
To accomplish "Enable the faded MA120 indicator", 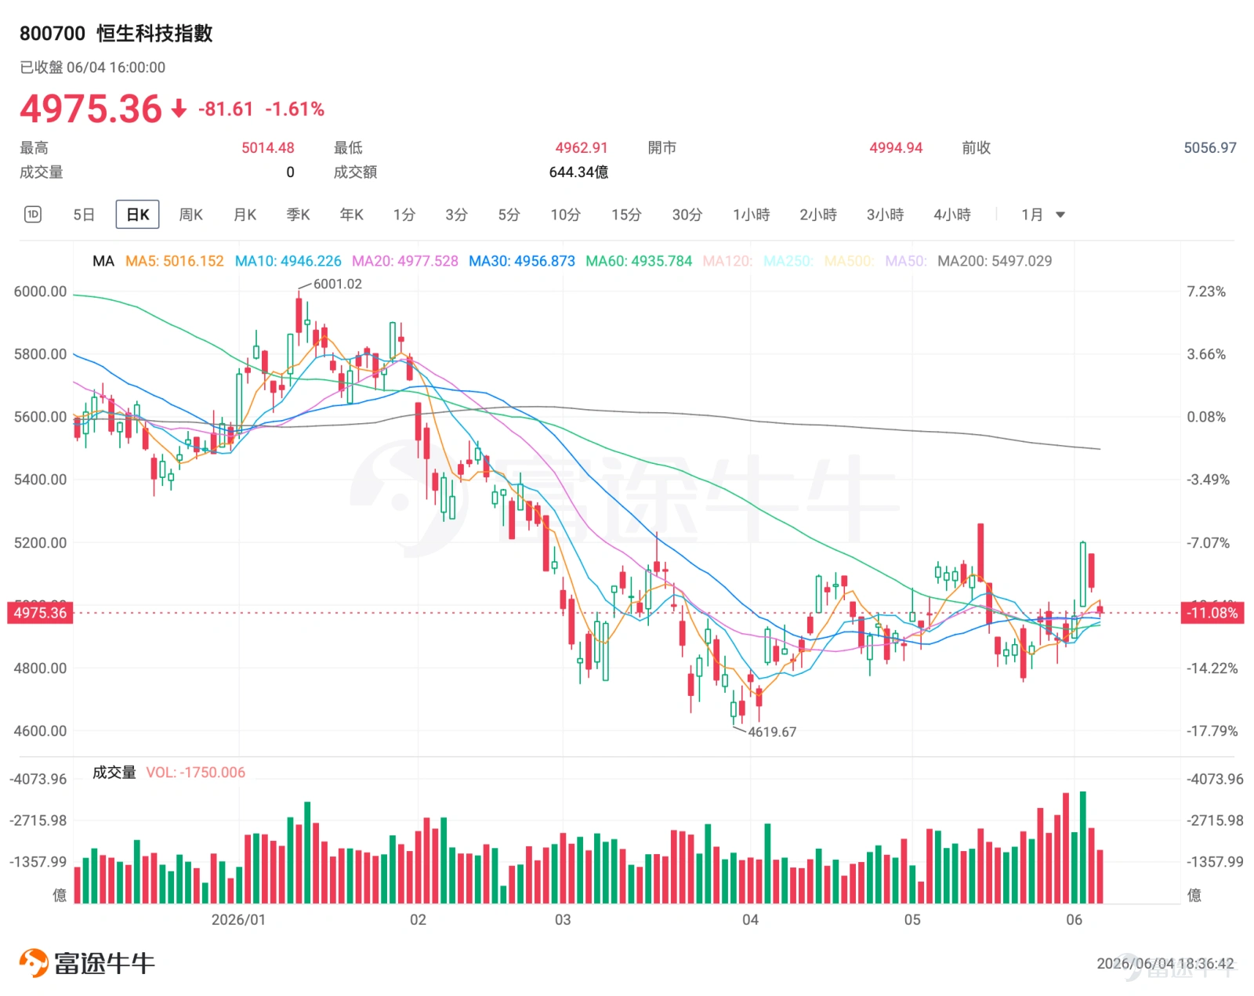I will pos(727,261).
